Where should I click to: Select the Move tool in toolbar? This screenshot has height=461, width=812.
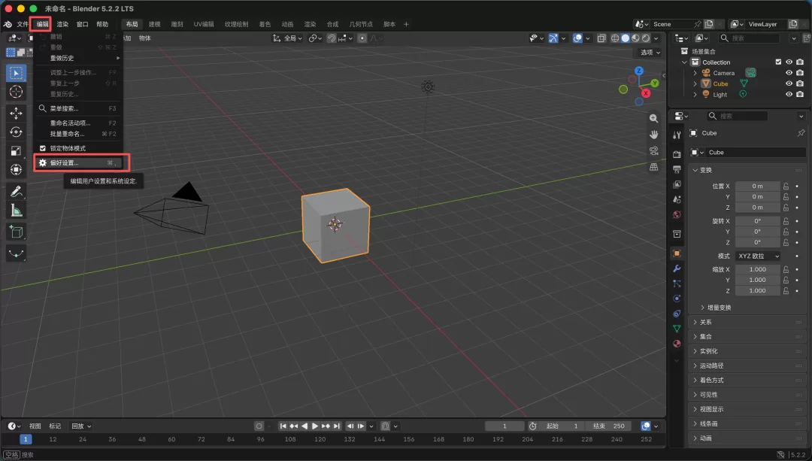pyautogui.click(x=16, y=112)
